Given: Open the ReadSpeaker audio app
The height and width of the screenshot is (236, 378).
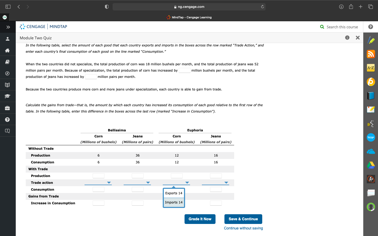Looking at the screenshot, I should (371, 123).
